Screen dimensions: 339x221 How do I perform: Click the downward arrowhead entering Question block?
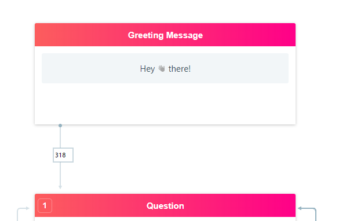pos(60,187)
